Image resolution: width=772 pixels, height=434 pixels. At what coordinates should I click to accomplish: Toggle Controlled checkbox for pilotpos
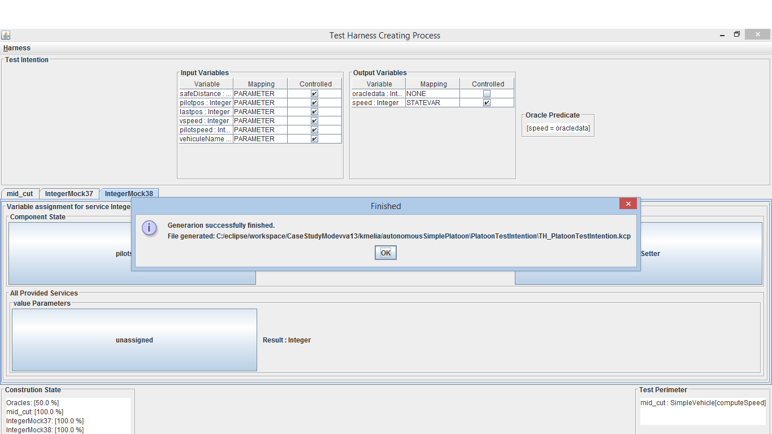314,103
